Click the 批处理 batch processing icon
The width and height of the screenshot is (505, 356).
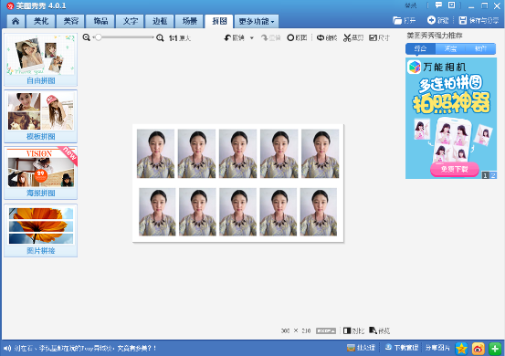(361, 348)
